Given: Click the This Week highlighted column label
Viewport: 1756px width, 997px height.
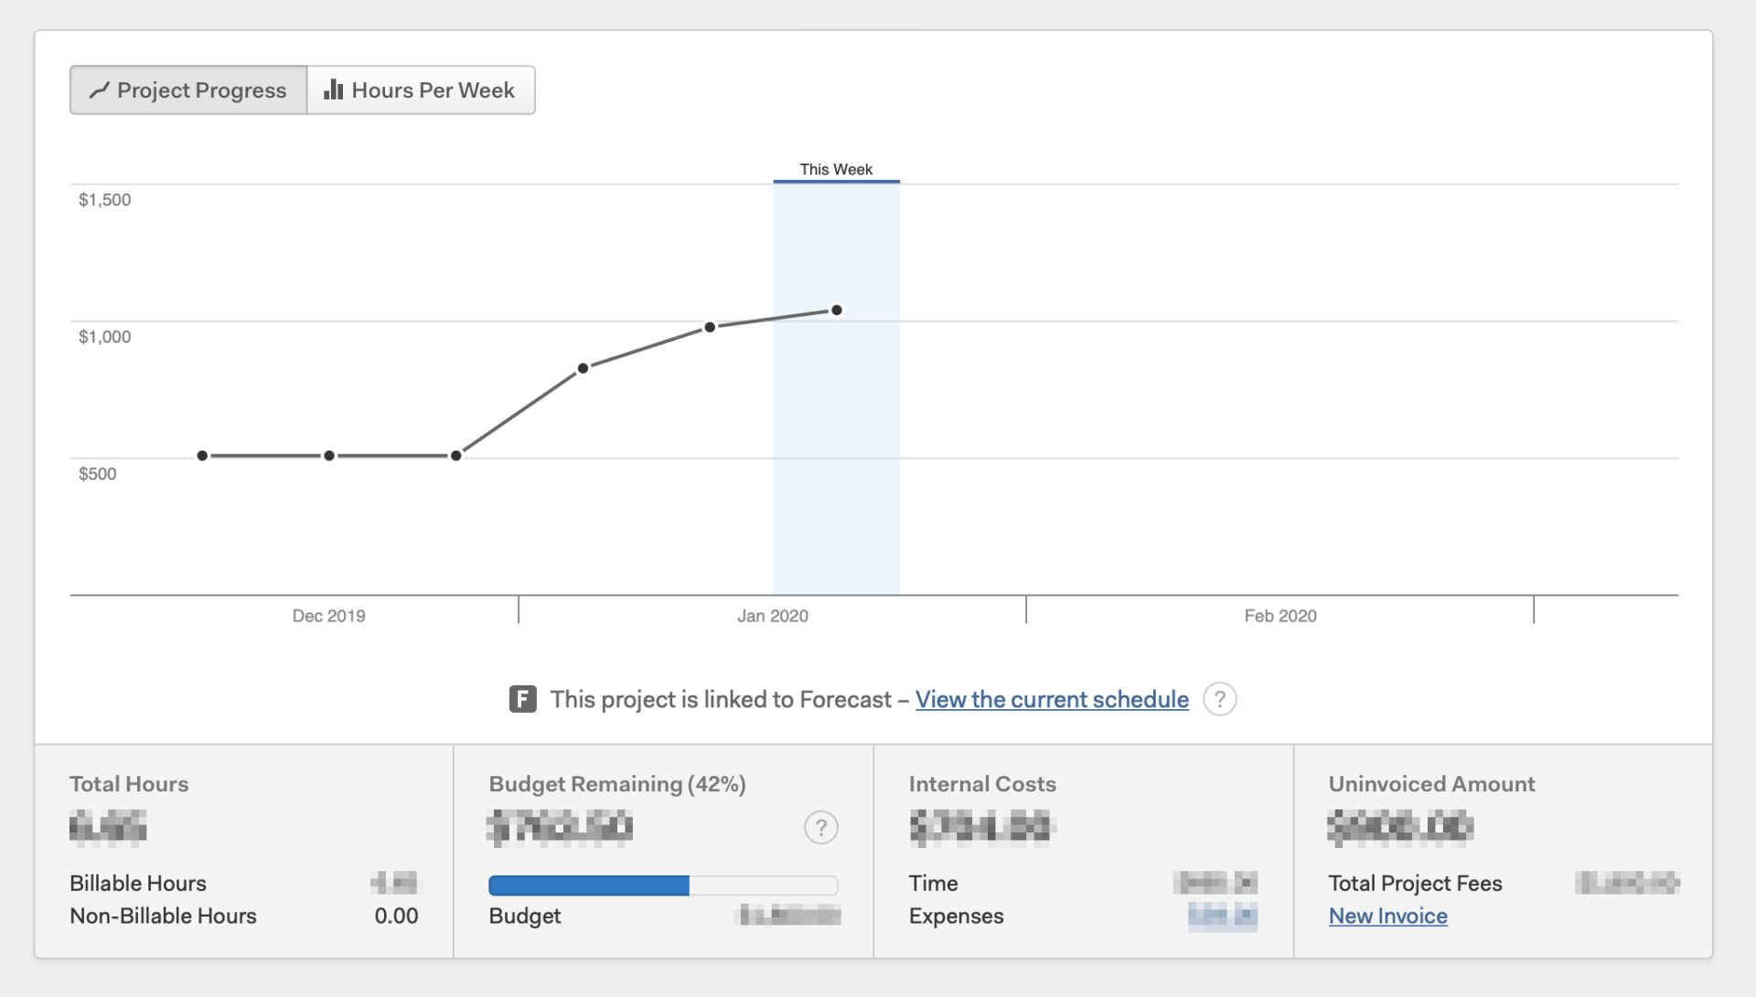Looking at the screenshot, I should tap(836, 170).
